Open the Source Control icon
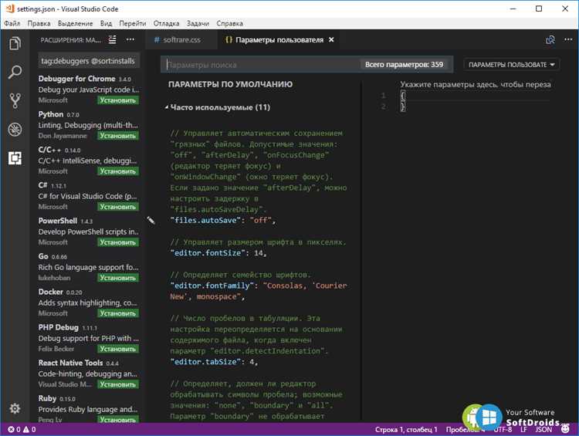Image resolution: width=579 pixels, height=436 pixels. pyautogui.click(x=15, y=100)
